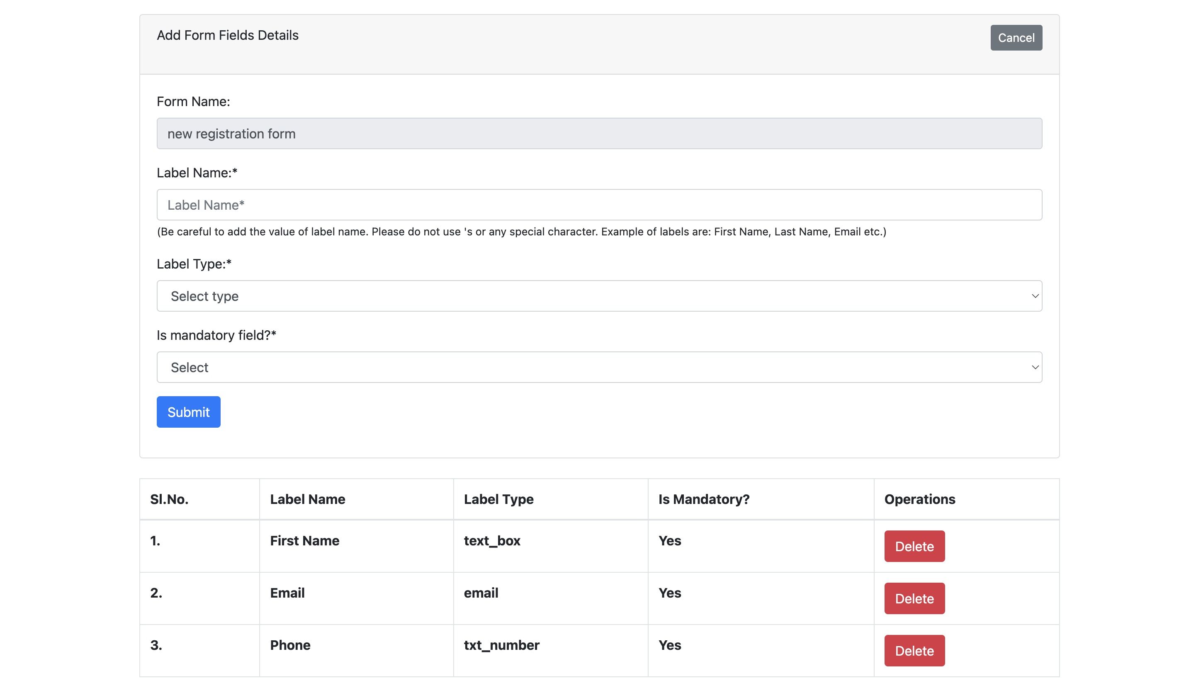Delete the Email row
1196x678 pixels.
click(x=914, y=598)
